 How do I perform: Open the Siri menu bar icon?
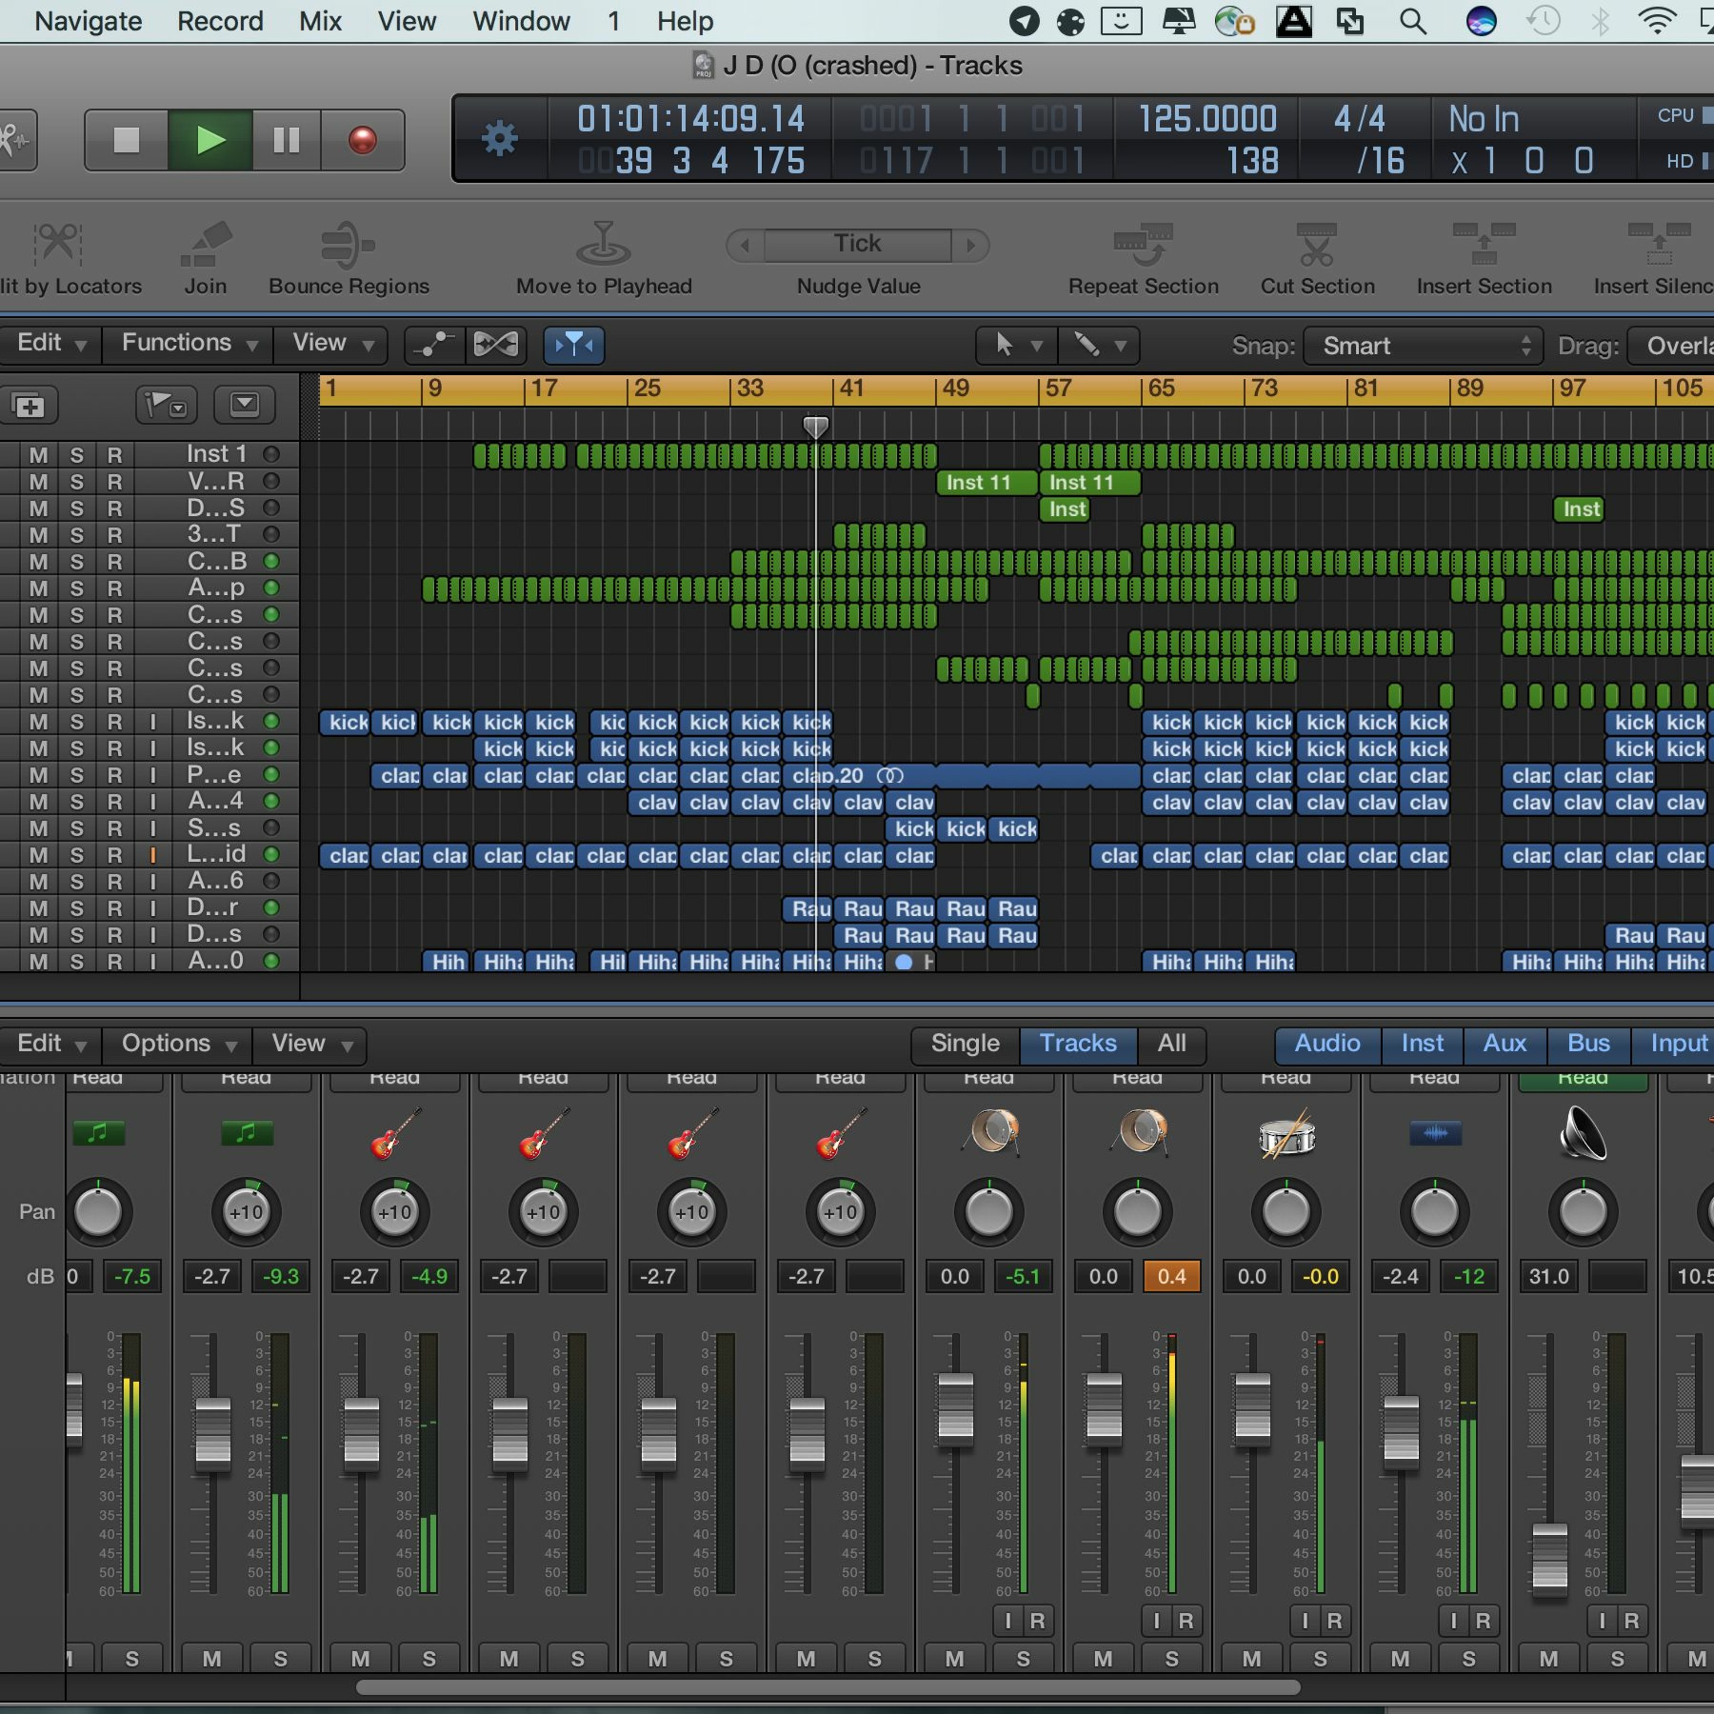[x=1481, y=21]
